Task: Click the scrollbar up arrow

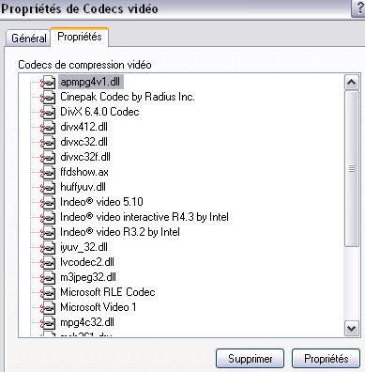Action: (x=351, y=83)
